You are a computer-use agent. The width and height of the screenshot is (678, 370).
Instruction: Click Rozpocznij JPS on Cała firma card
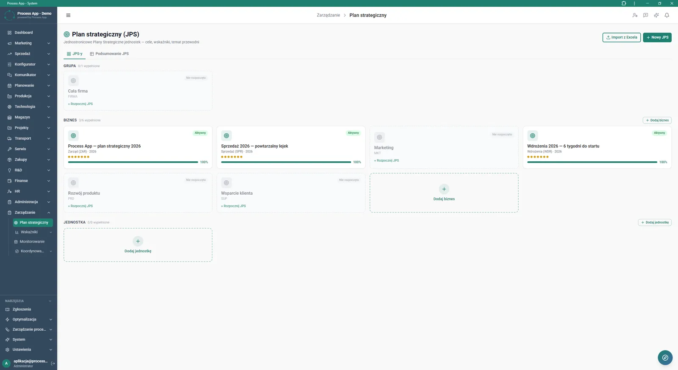pyautogui.click(x=81, y=104)
